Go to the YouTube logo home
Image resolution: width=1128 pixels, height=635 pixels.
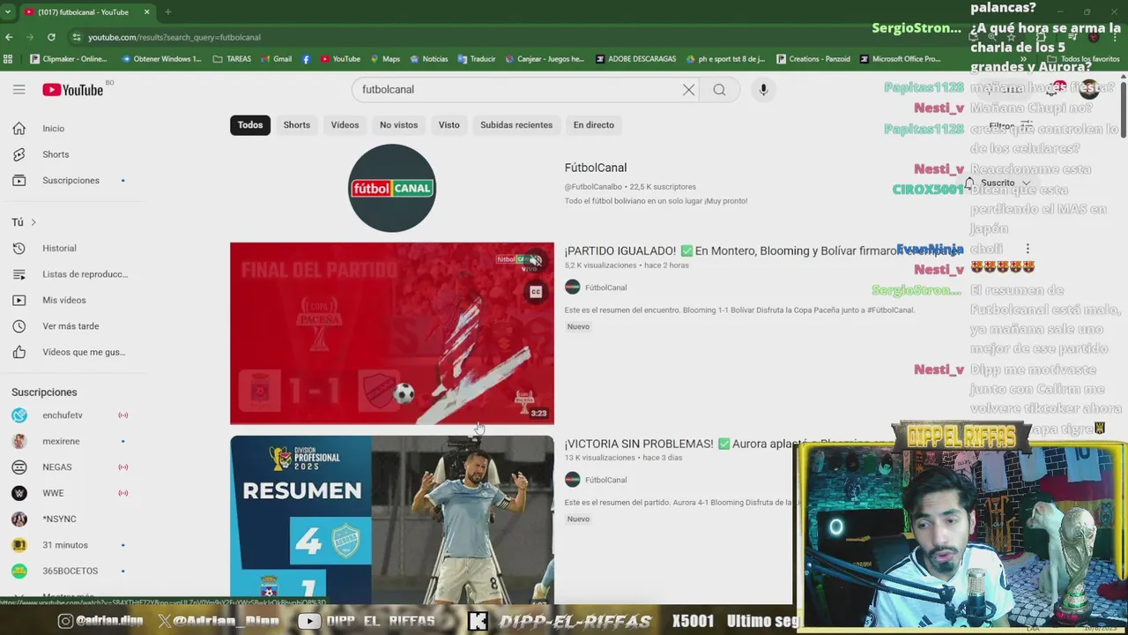[73, 89]
